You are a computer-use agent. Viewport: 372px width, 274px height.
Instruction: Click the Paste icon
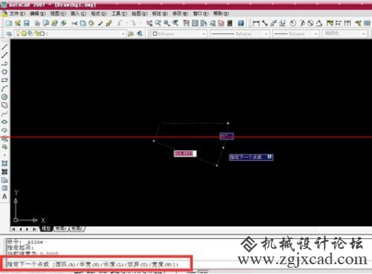click(91, 23)
